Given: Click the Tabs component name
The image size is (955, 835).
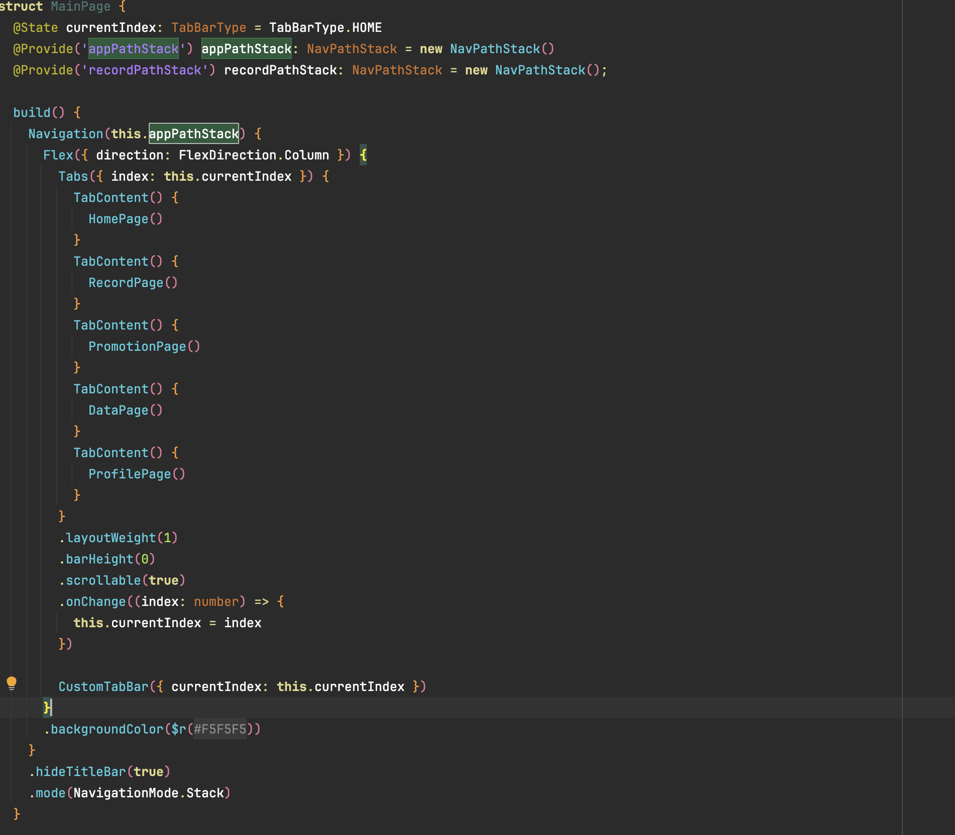Looking at the screenshot, I should [73, 176].
